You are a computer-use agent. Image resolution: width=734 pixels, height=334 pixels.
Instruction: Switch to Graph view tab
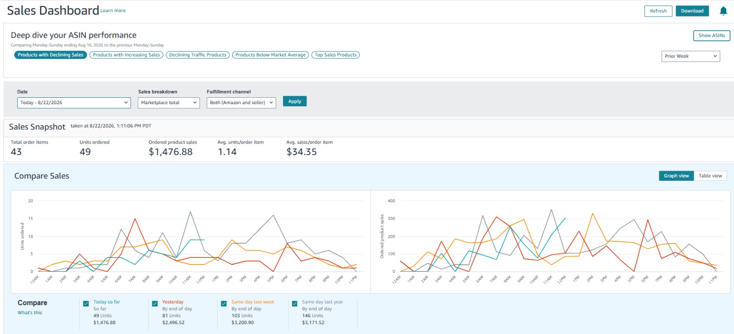(676, 176)
